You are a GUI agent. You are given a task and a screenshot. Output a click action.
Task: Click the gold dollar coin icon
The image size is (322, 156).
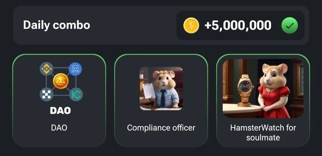tap(191, 25)
